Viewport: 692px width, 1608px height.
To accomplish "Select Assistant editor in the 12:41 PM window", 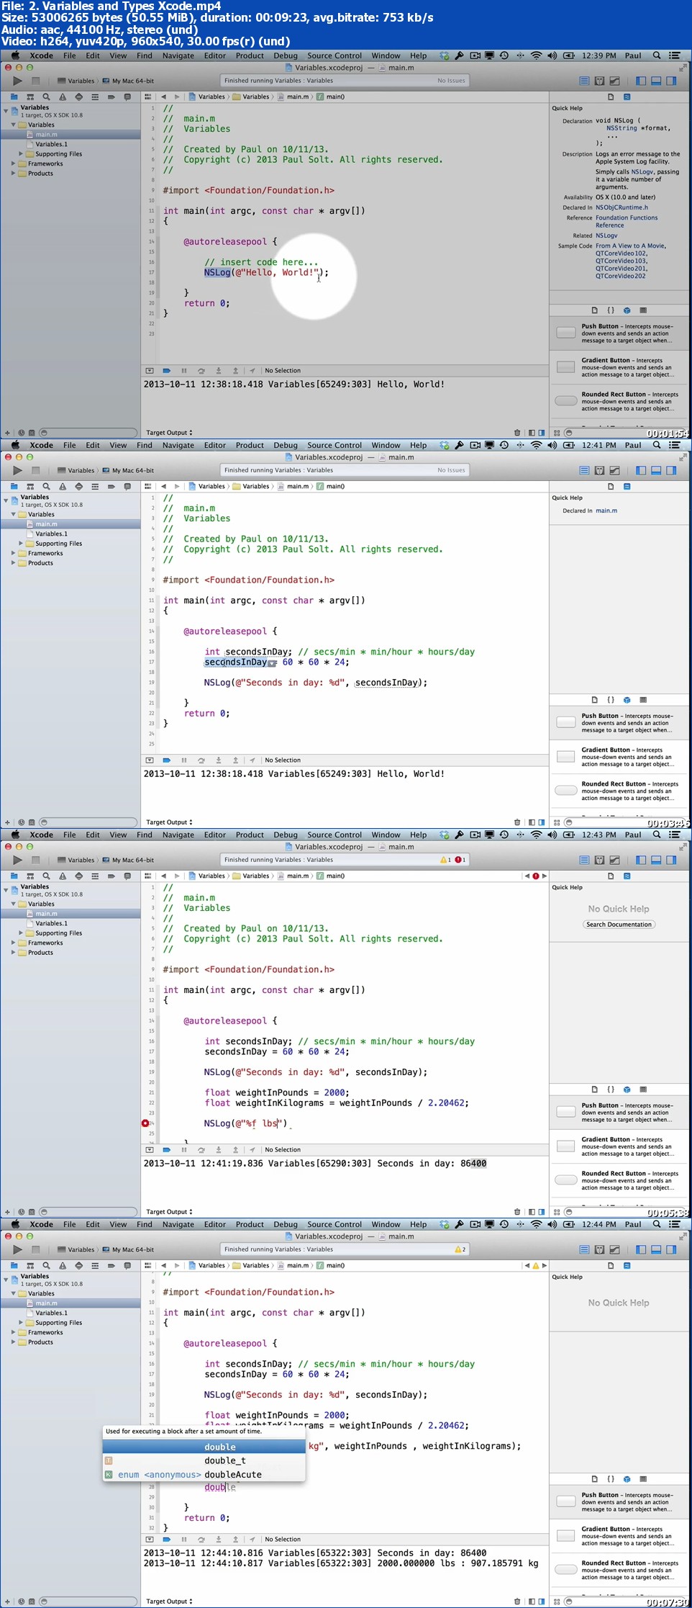I will point(599,470).
